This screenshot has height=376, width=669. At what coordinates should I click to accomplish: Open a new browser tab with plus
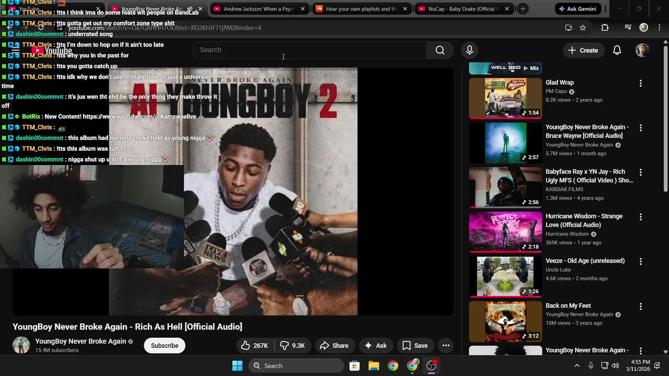coord(523,9)
